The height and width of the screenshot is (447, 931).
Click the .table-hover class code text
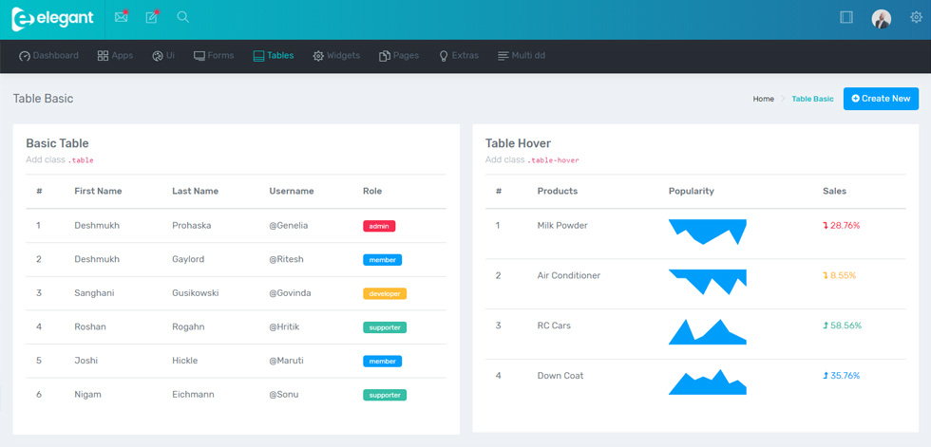coord(553,160)
